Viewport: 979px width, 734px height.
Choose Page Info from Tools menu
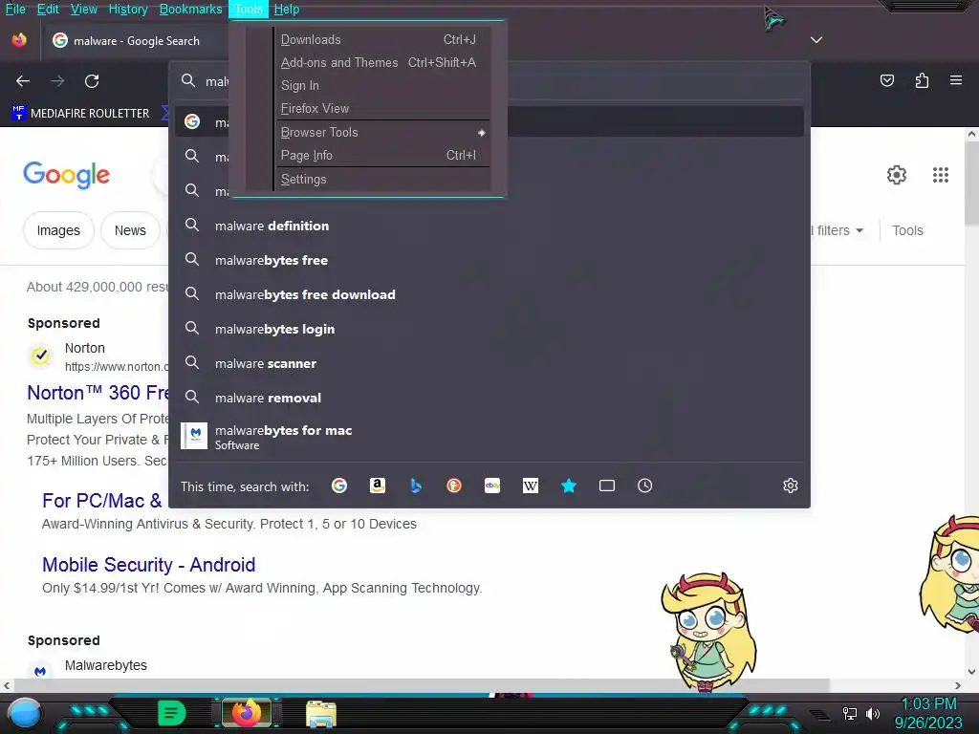coord(382,156)
